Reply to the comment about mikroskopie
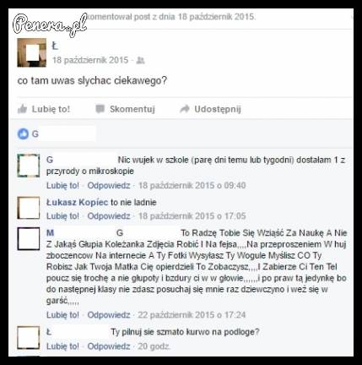The width and height of the screenshot is (362, 365). pyautogui.click(x=109, y=186)
